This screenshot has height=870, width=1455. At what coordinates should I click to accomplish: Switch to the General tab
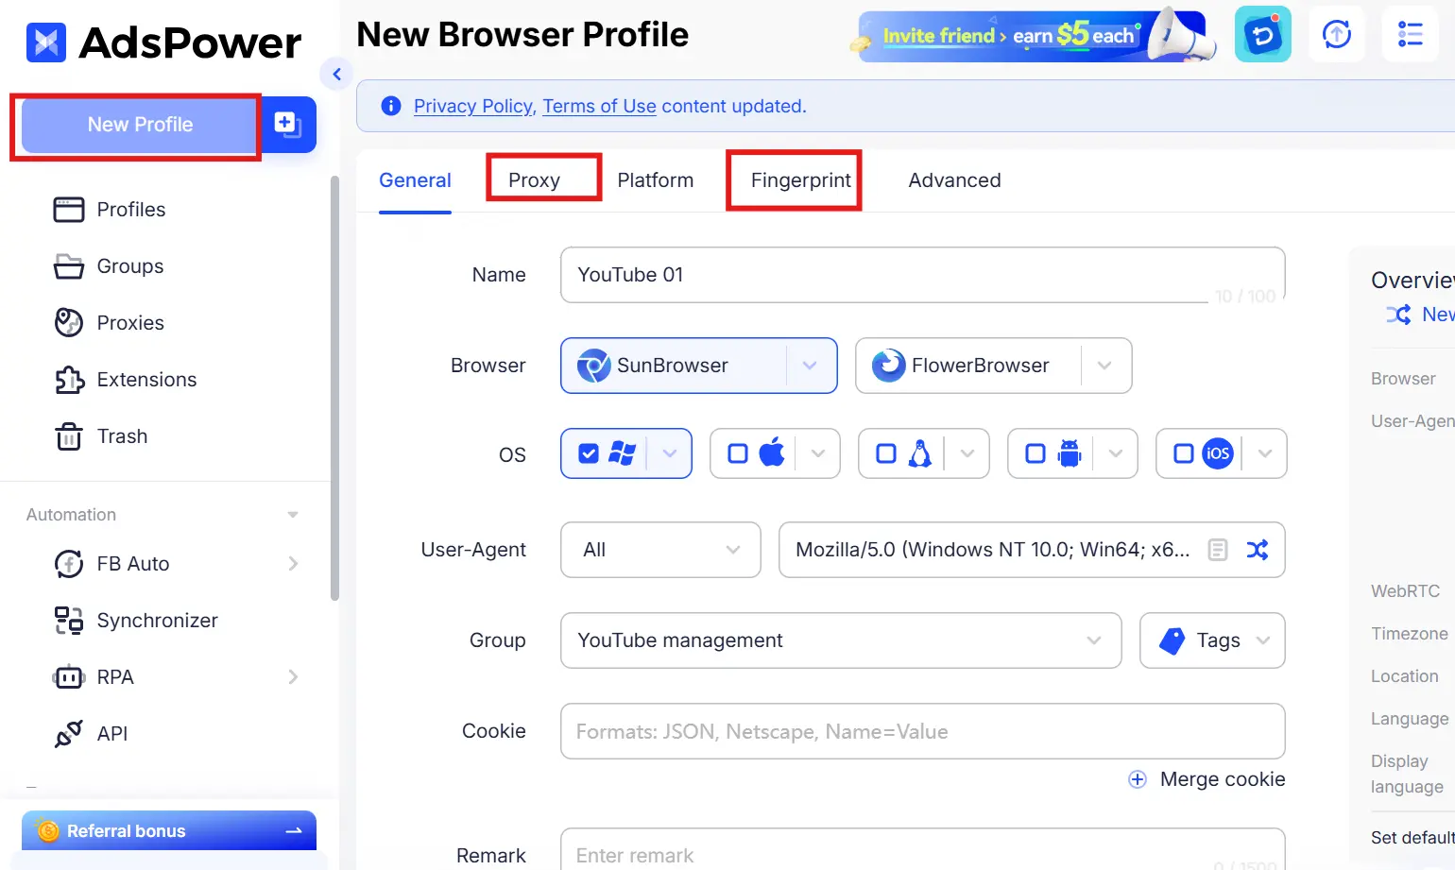point(415,180)
